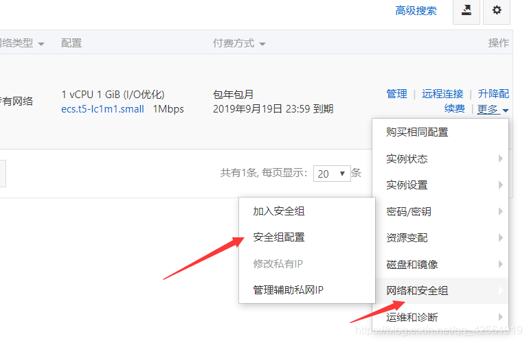Image resolution: width=529 pixels, height=343 pixels.
Task: Expand the 网络类型 column filter arrow
Action: [41, 44]
